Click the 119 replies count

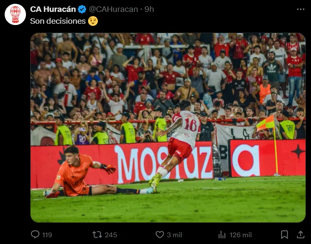pyautogui.click(x=47, y=235)
